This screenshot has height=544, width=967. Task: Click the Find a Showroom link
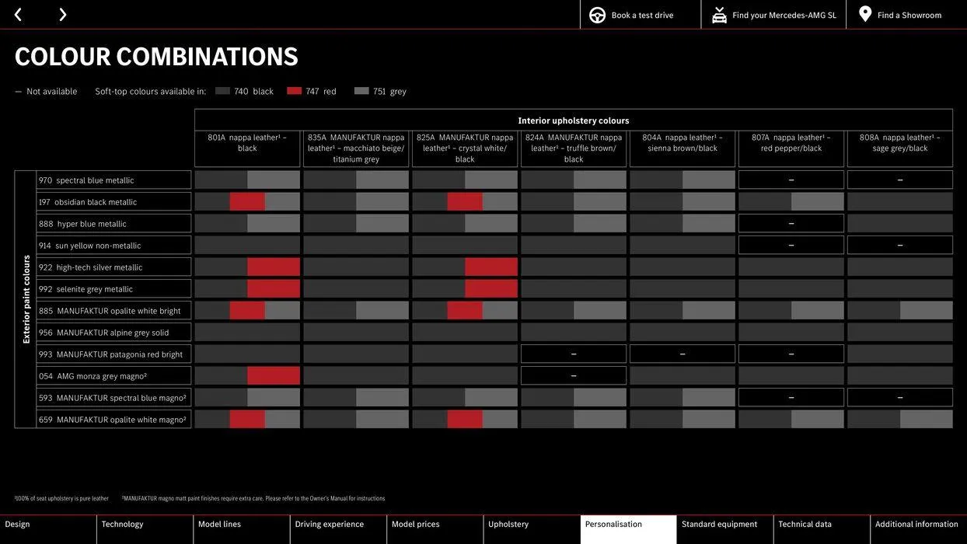coord(909,16)
